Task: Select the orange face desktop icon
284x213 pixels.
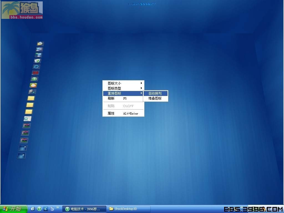Action: pyautogui.click(x=33, y=85)
